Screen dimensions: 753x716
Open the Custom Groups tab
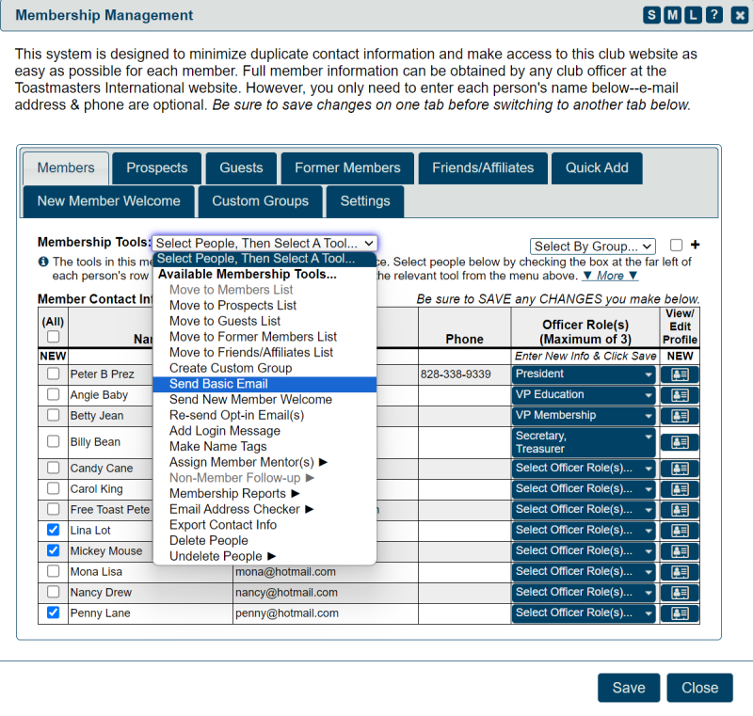261,201
